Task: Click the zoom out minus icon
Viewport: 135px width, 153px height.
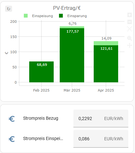Action: 130,22
